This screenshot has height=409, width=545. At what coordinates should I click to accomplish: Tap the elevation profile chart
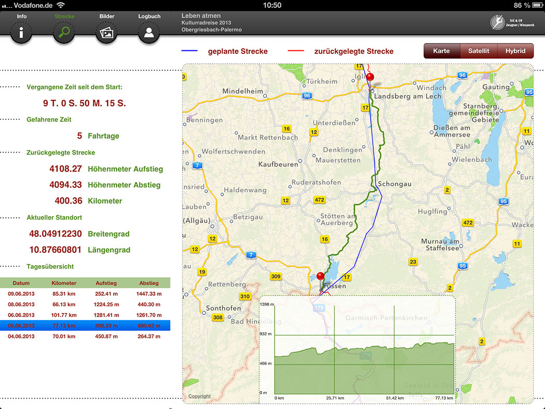pyautogui.click(x=357, y=349)
